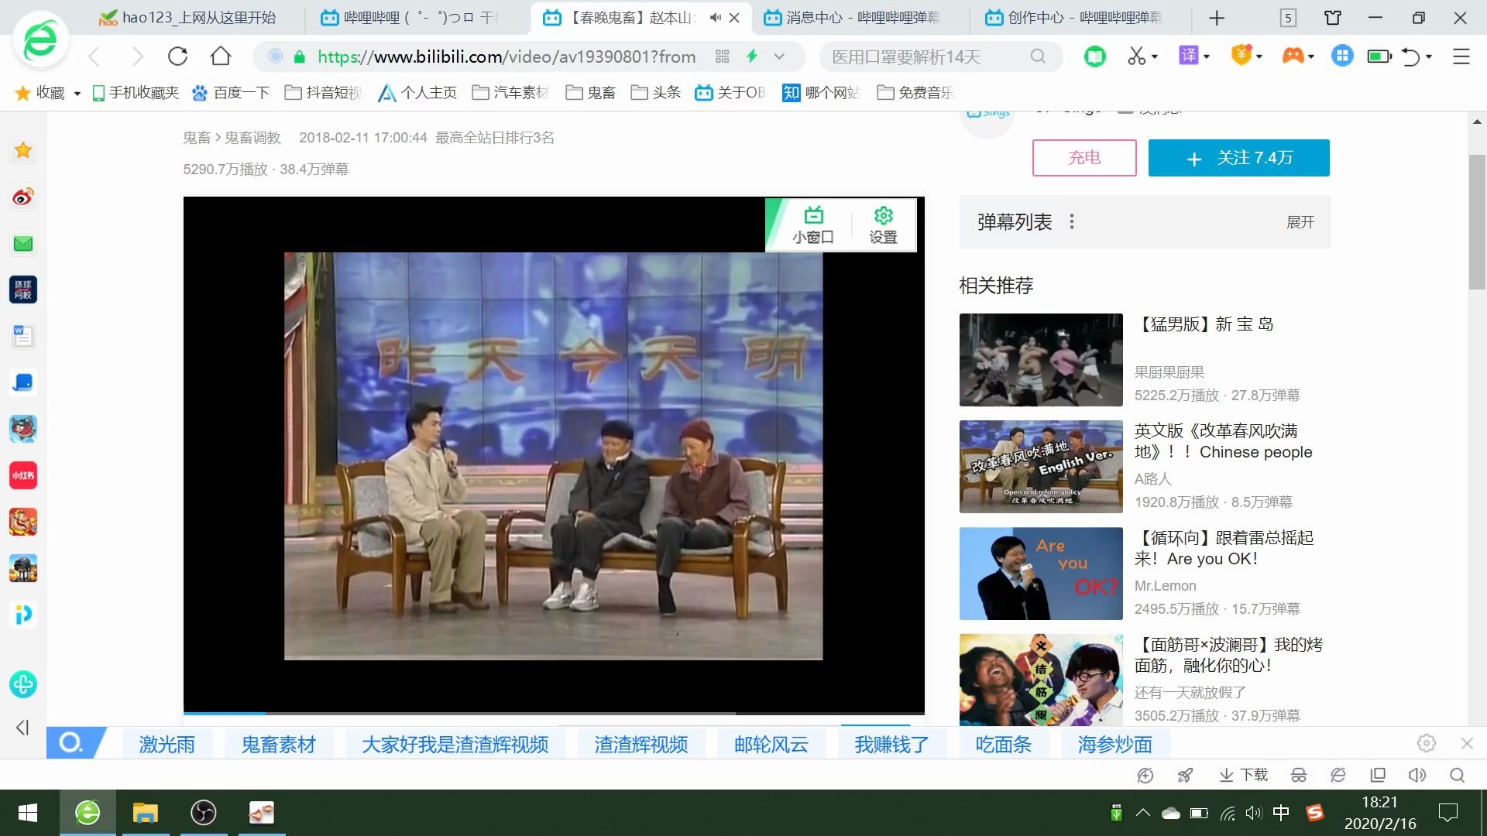Open the QR code icon in address bar
This screenshot has height=836, width=1487.
click(723, 57)
